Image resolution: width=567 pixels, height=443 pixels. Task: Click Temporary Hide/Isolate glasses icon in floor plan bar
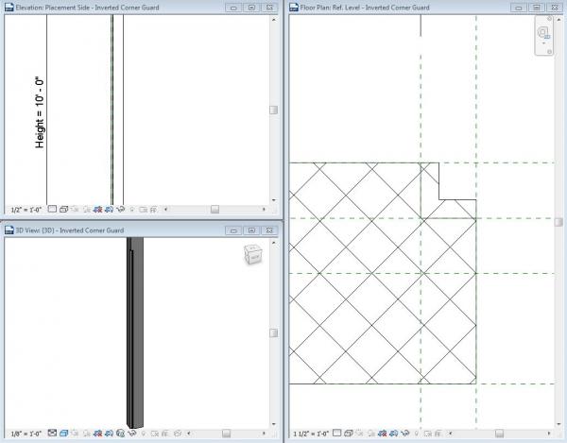pos(405,434)
